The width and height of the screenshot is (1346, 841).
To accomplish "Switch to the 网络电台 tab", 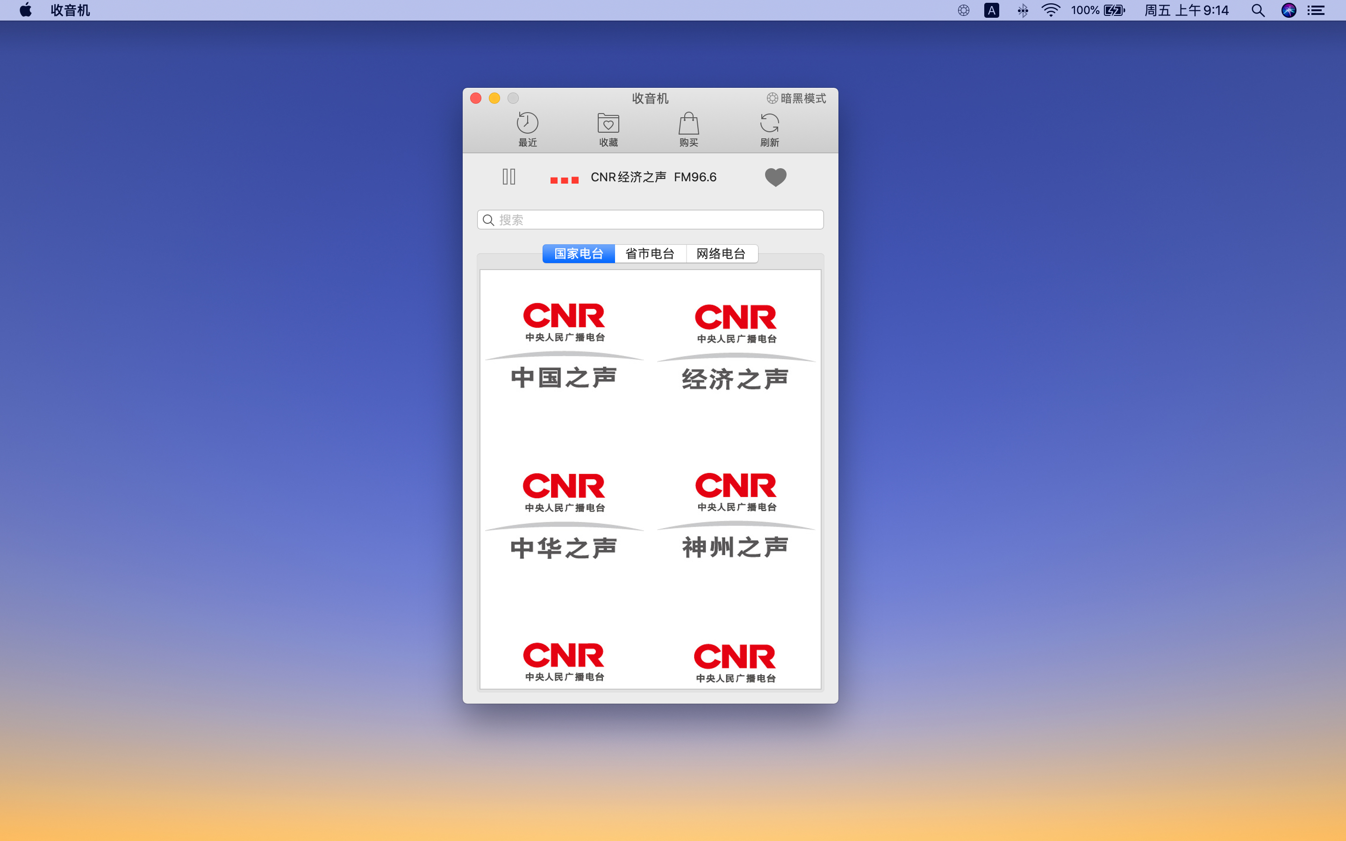I will pos(722,254).
